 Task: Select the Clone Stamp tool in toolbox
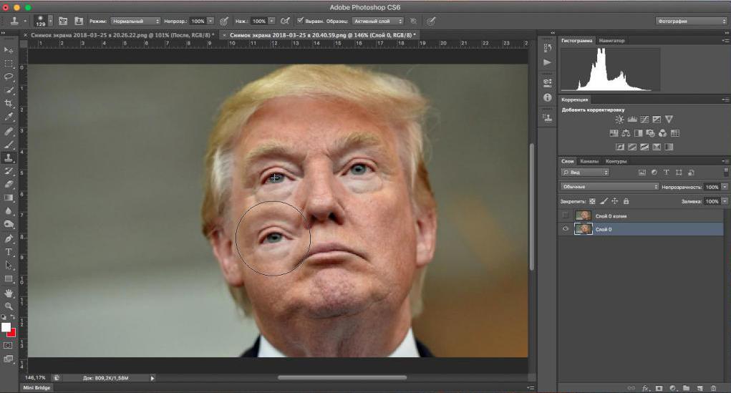tap(9, 158)
